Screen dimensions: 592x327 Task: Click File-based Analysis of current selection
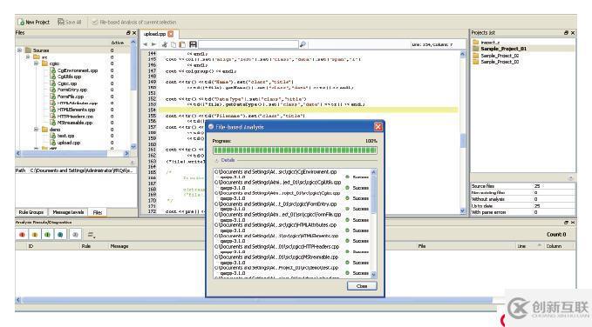pos(134,23)
